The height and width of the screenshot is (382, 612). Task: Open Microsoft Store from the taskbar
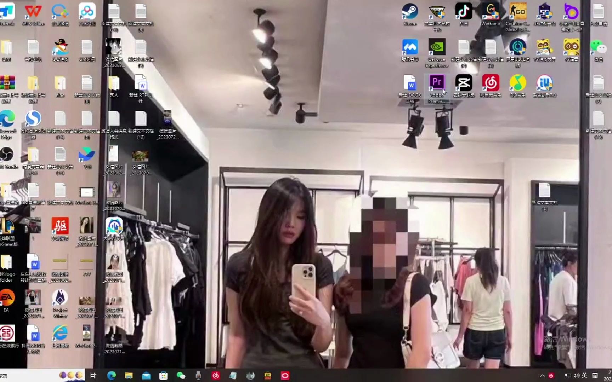pyautogui.click(x=163, y=376)
